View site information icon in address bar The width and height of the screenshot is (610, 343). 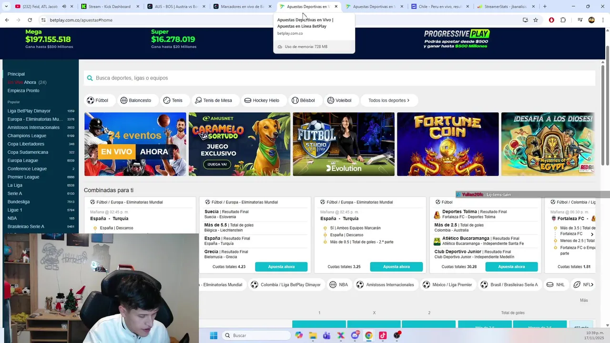coord(43,20)
